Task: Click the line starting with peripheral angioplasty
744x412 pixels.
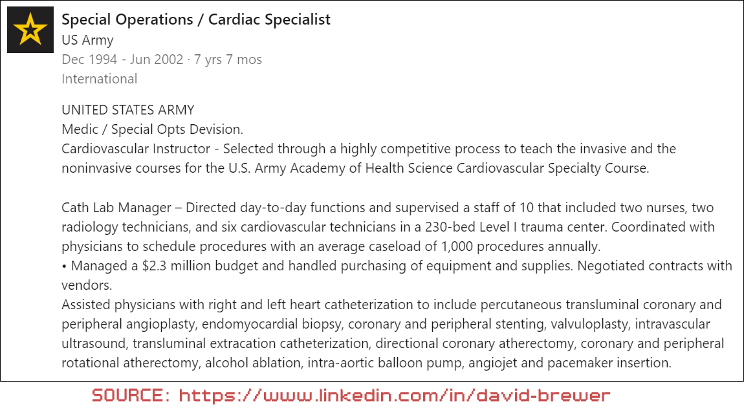Action: (x=386, y=324)
